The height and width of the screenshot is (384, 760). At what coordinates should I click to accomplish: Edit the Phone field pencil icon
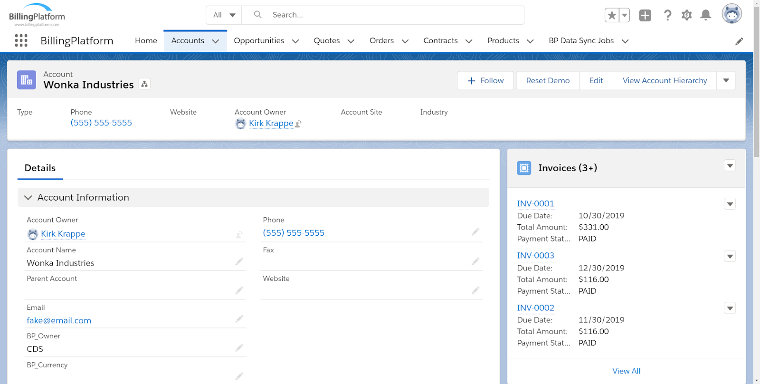(475, 232)
